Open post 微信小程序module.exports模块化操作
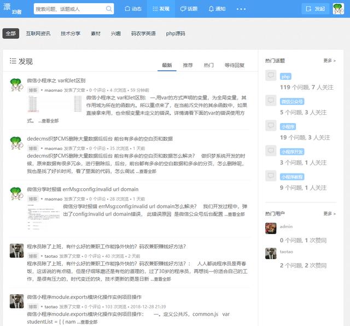350x326 pixels. point(84,297)
